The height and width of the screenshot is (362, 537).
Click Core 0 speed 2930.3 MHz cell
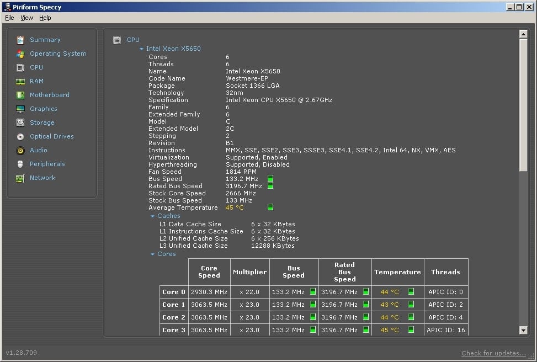click(209, 292)
